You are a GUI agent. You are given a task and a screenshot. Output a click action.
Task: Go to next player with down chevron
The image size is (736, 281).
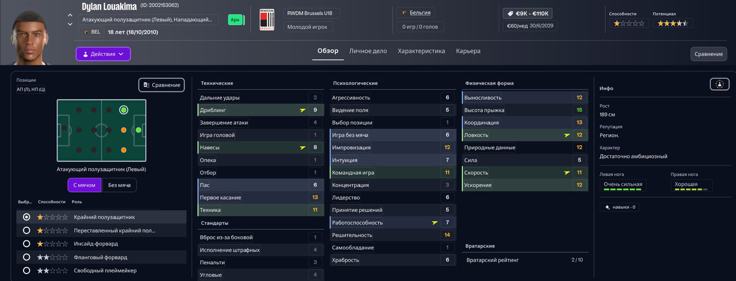[x=70, y=24]
